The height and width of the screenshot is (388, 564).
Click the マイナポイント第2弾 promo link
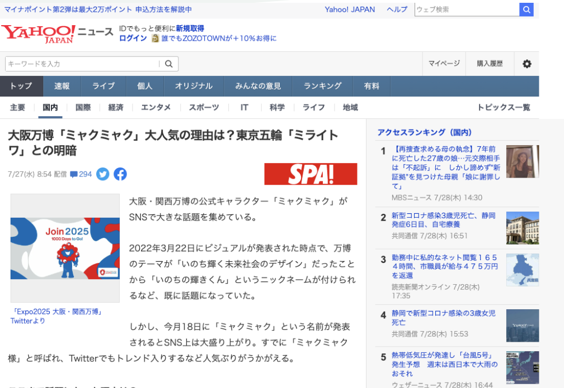[98, 9]
